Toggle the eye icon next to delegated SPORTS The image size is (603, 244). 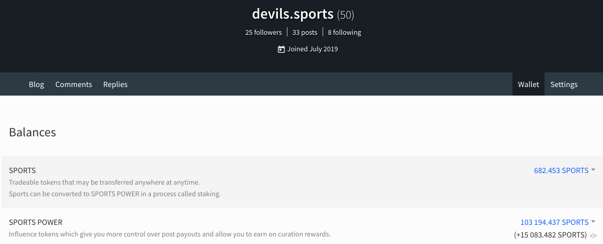(593, 235)
